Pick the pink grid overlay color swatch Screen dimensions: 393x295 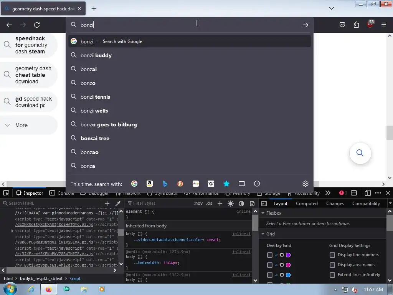click(x=288, y=265)
